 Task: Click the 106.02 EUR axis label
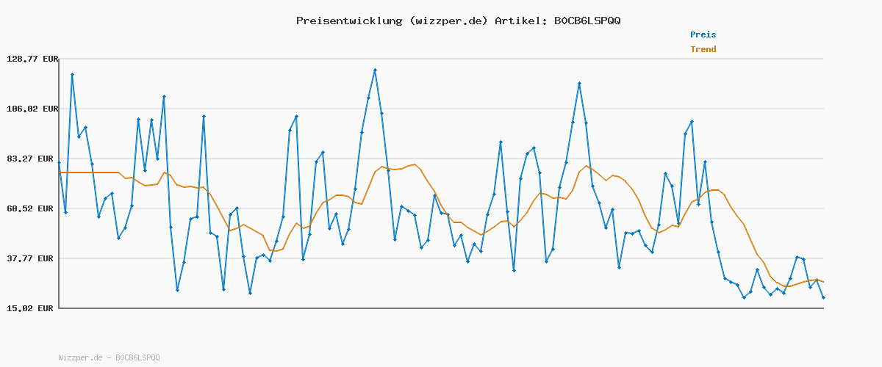tap(32, 109)
